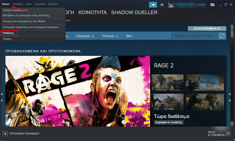Click the scrollbar down arrow
This screenshot has height=141, width=235.
click(232, 124)
